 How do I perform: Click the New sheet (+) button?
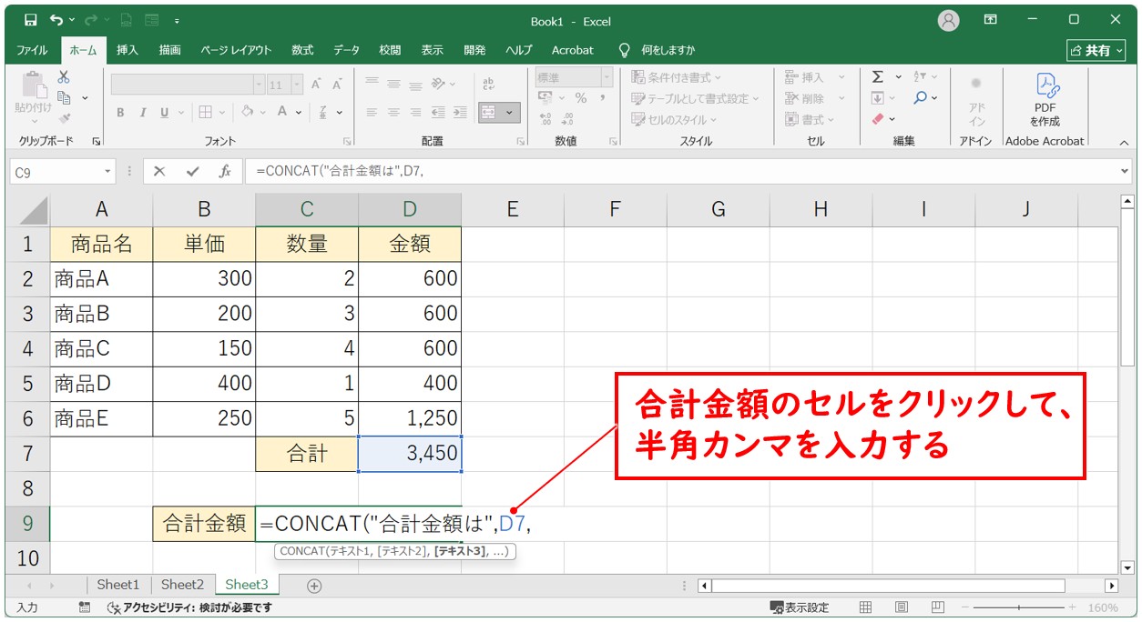[x=313, y=585]
